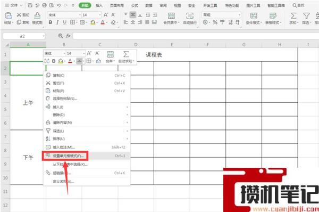
Task: Toggle Underline in the ribbon
Action: pos(64,22)
